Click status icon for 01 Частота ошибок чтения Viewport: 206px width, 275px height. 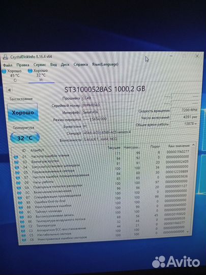pos(16,157)
